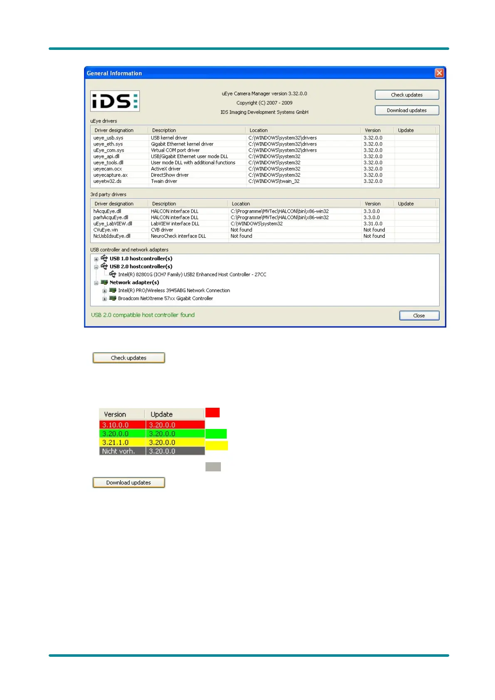Image resolution: width=495 pixels, height=700 pixels.
Task: Expand the Intel PRO/Wireless 3945ABG entry
Action: pos(104,291)
